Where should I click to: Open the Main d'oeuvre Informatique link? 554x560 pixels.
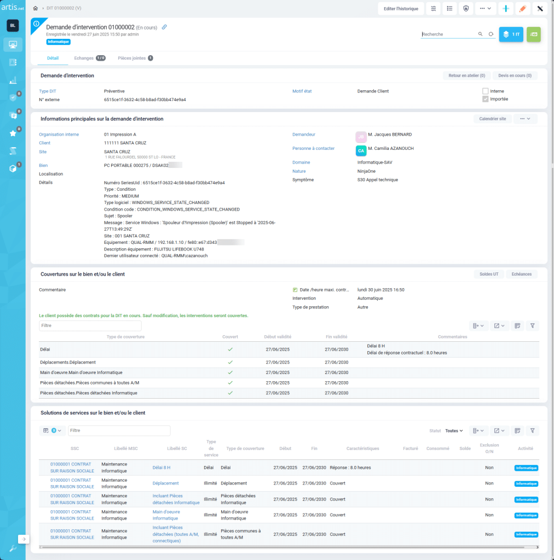click(166, 515)
